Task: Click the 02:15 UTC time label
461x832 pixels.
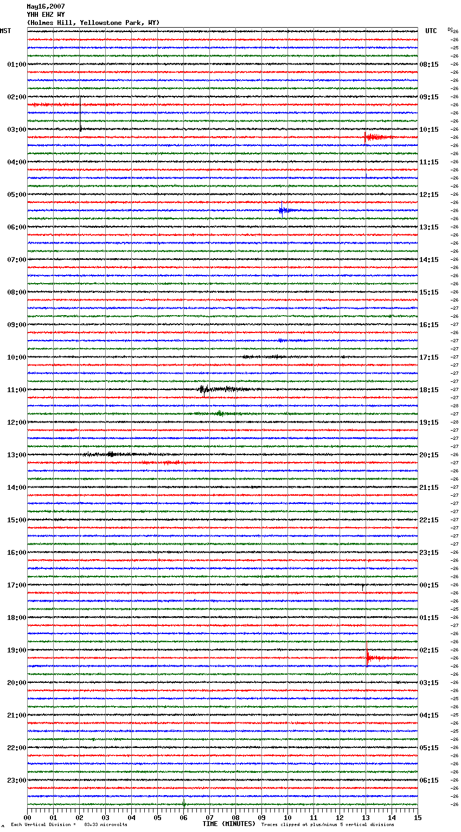Action: point(429,650)
